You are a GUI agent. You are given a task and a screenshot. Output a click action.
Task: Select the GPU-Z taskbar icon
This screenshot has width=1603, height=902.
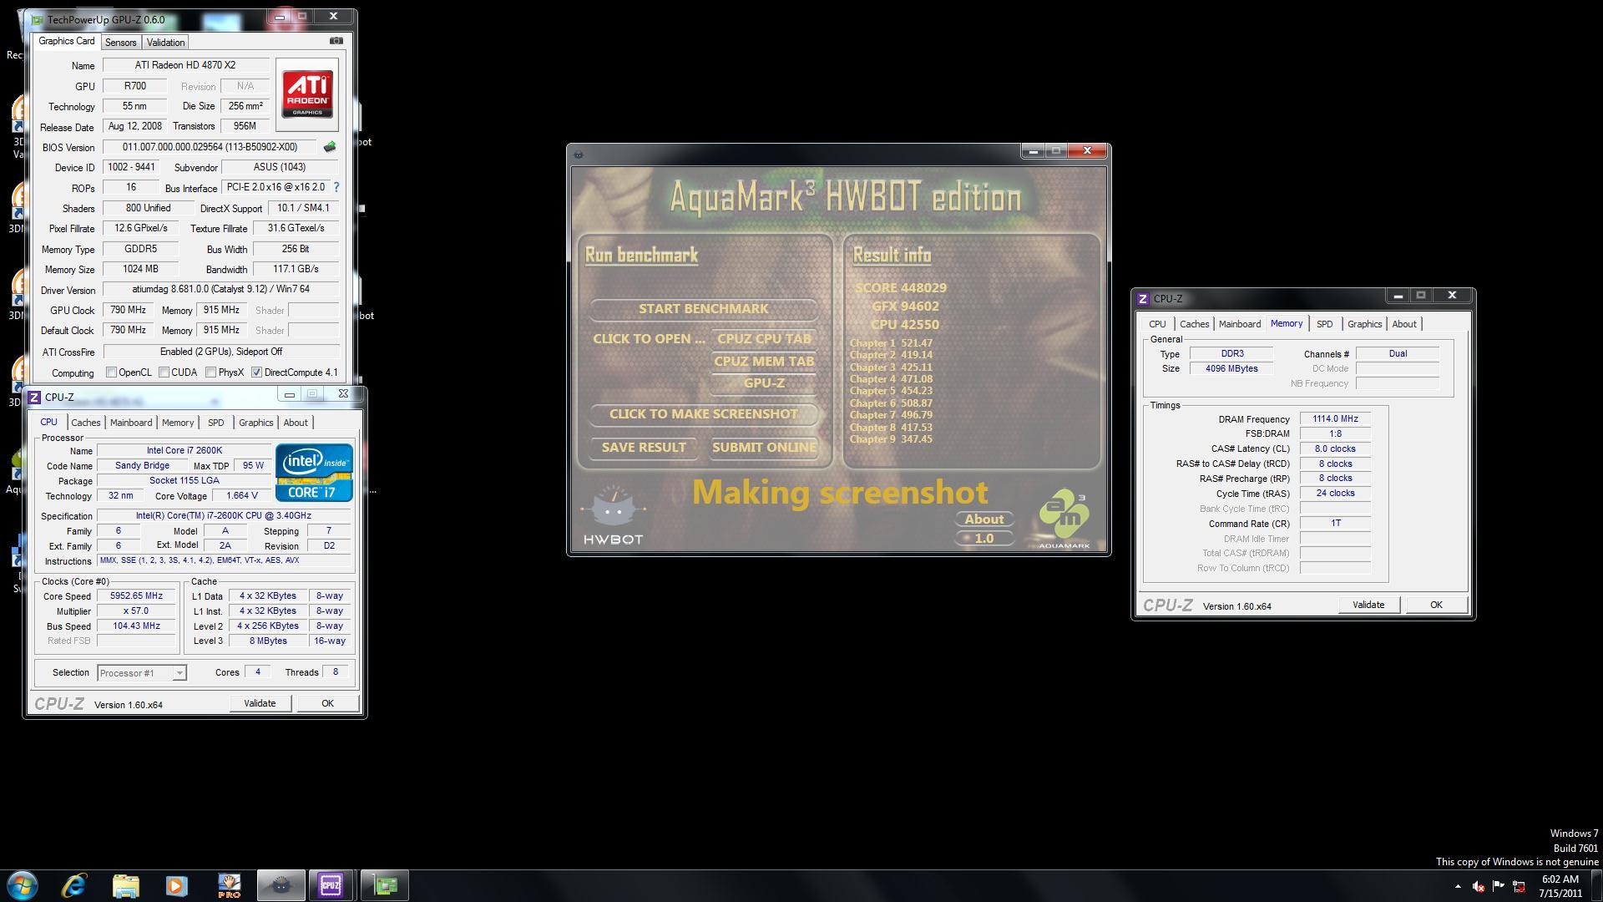(x=385, y=885)
